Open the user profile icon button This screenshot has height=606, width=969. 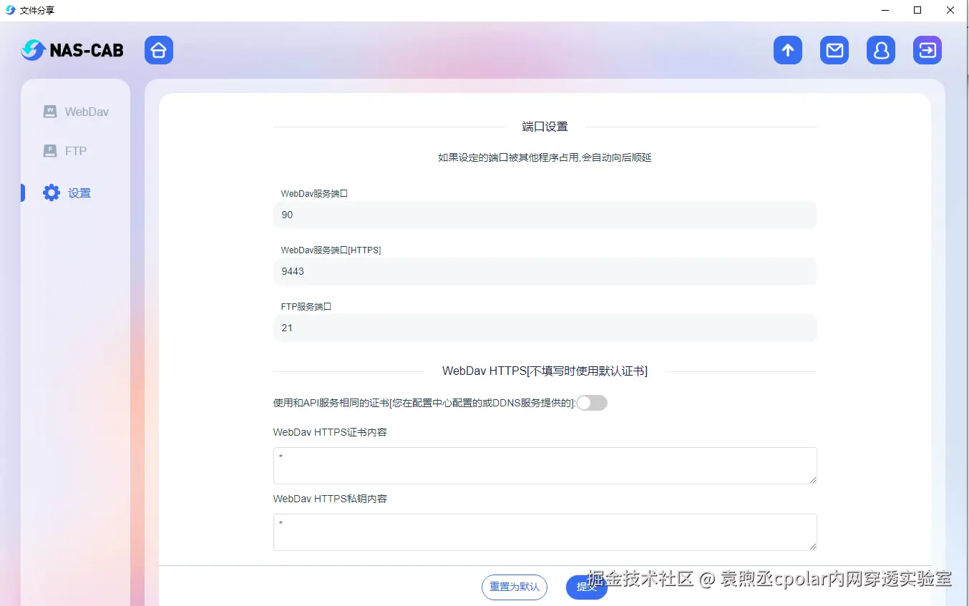coord(881,50)
